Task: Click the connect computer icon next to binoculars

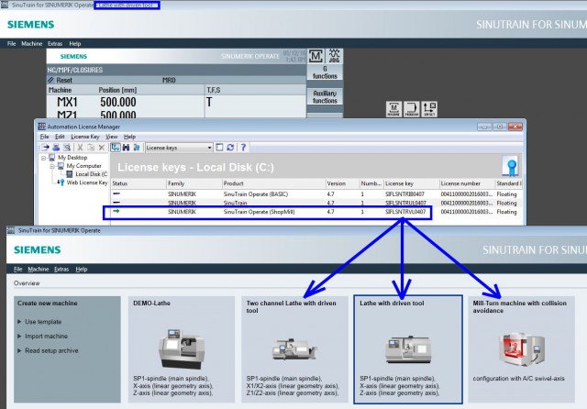Action: pos(137,148)
